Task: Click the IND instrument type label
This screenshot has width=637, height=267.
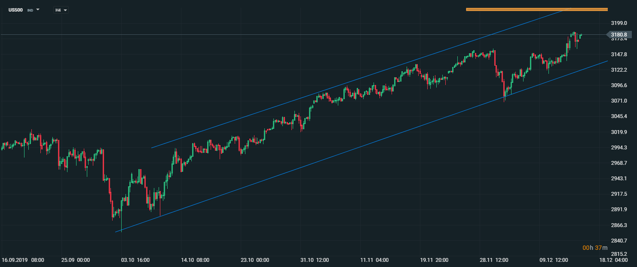Action: pyautogui.click(x=30, y=10)
